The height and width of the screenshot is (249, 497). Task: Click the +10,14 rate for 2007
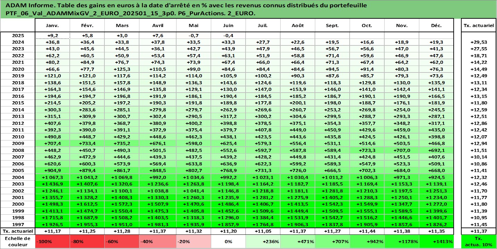click(x=479, y=157)
